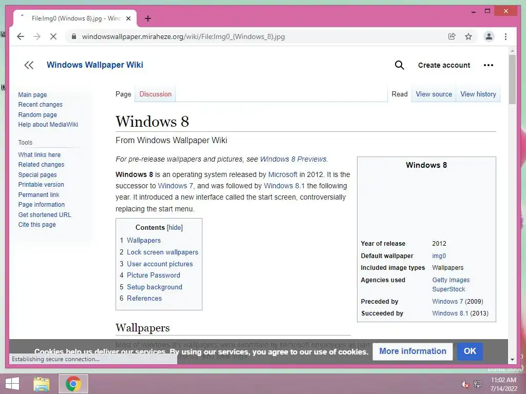Open the img0 default wallpaper link

pyautogui.click(x=439, y=256)
